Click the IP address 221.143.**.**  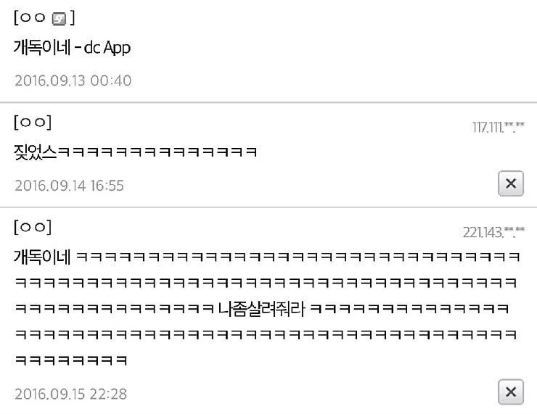493,232
